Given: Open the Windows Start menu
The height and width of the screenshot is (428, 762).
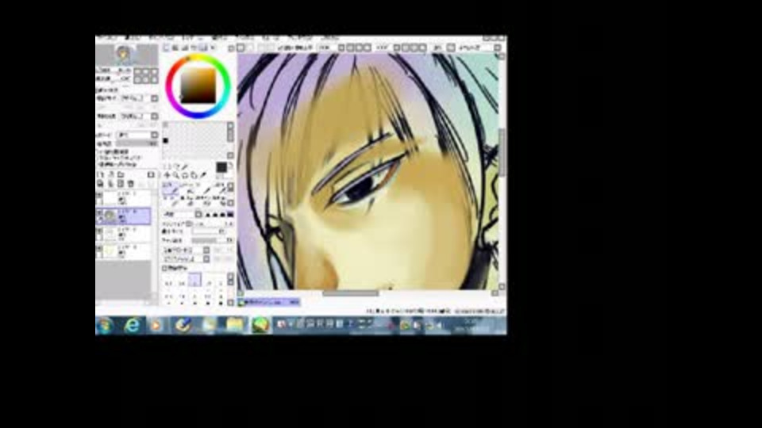Looking at the screenshot, I should 105,325.
